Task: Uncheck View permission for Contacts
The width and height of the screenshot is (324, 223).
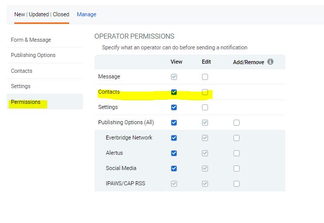Action: (x=174, y=92)
